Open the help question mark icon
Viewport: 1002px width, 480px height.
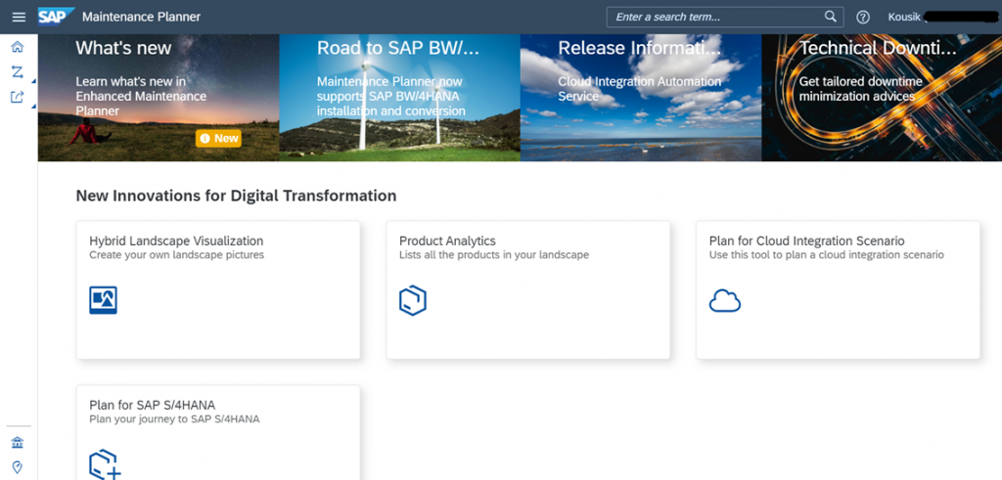(x=863, y=18)
